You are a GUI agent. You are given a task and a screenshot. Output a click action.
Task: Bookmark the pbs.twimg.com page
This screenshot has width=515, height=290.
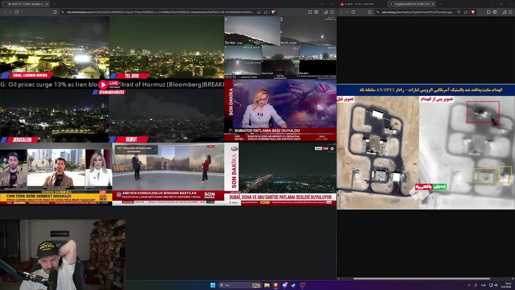pos(370,12)
